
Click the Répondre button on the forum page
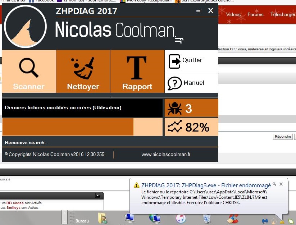coord(283,137)
